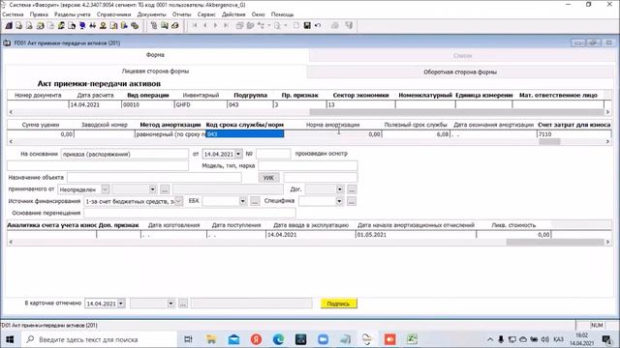Switch to Zoom from the taskbar
Screen dimensions: 620x348
click(323, 339)
